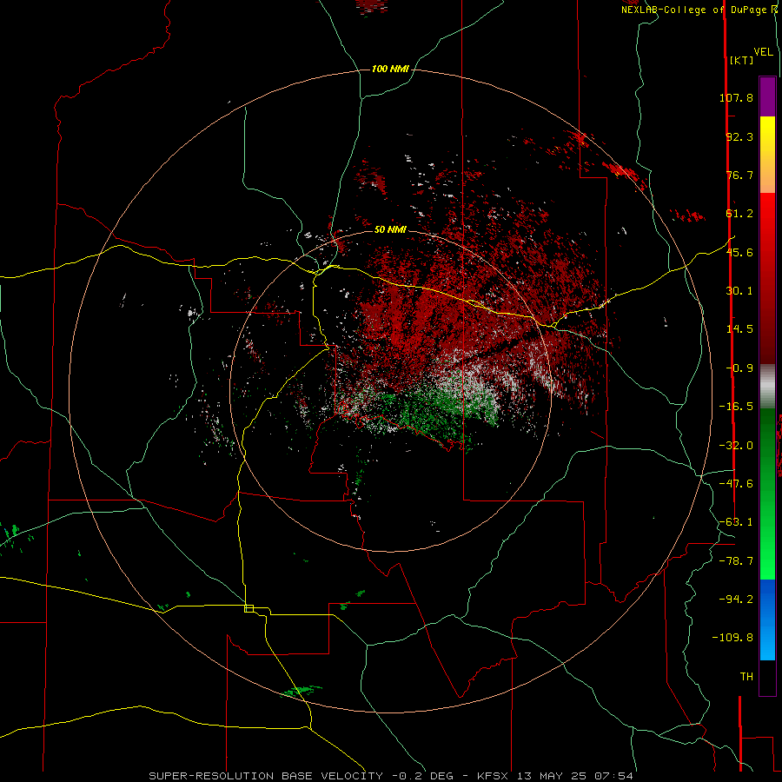782x782 pixels.
Task: Pick the purple segment of the color bar
Action: tap(767, 96)
